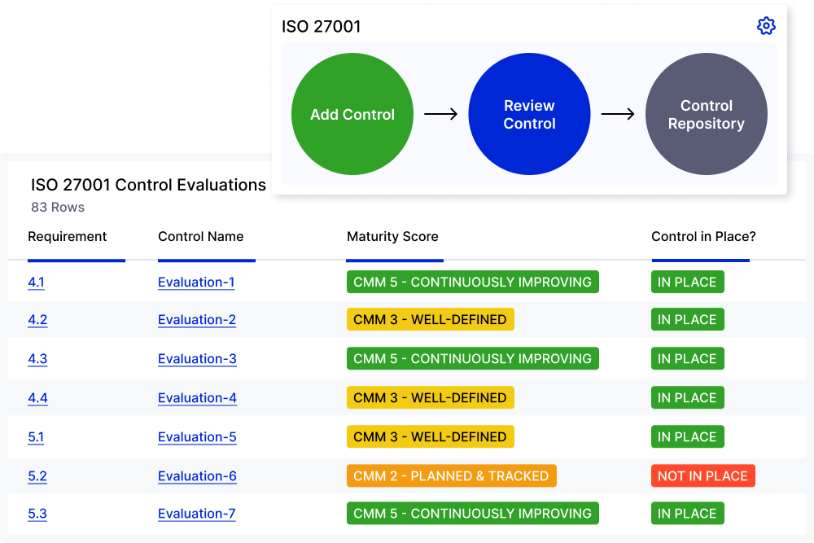Open the Evaluation-2 control
The height and width of the screenshot is (543, 814).
197,319
